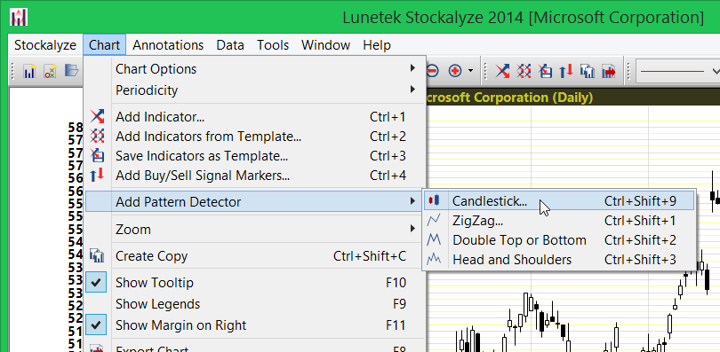The width and height of the screenshot is (720, 352).
Task: Open the red line style dropdown
Action: pyautogui.click(x=677, y=71)
